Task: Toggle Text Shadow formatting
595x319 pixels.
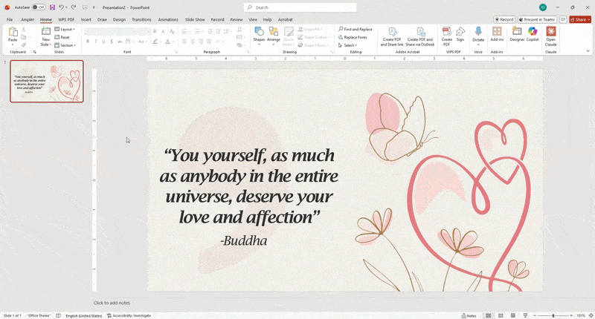Action: pos(112,42)
